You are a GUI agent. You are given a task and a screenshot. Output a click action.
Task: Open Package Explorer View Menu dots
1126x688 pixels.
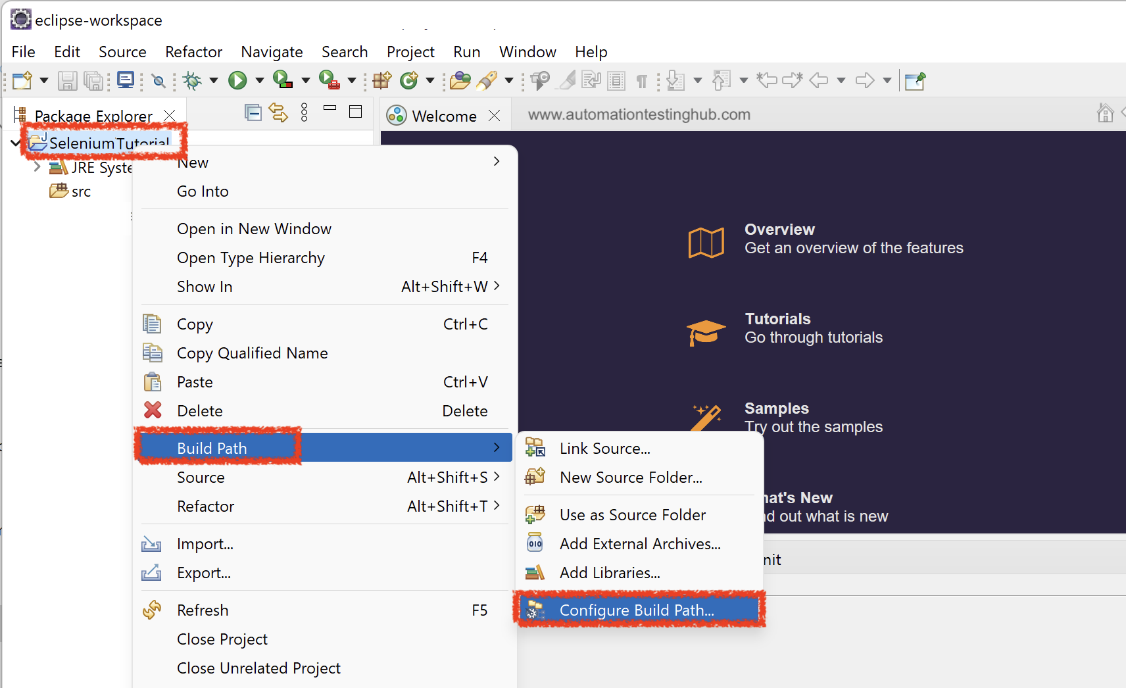tap(304, 112)
